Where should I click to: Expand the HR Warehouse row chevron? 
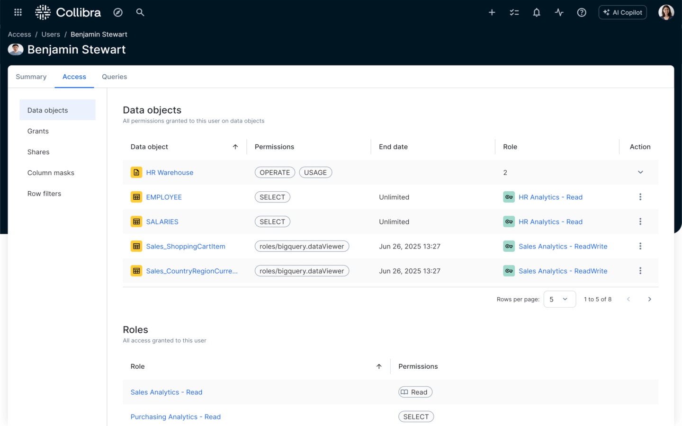pos(640,172)
